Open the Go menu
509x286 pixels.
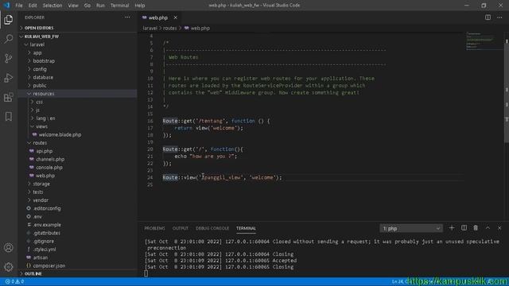click(87, 6)
